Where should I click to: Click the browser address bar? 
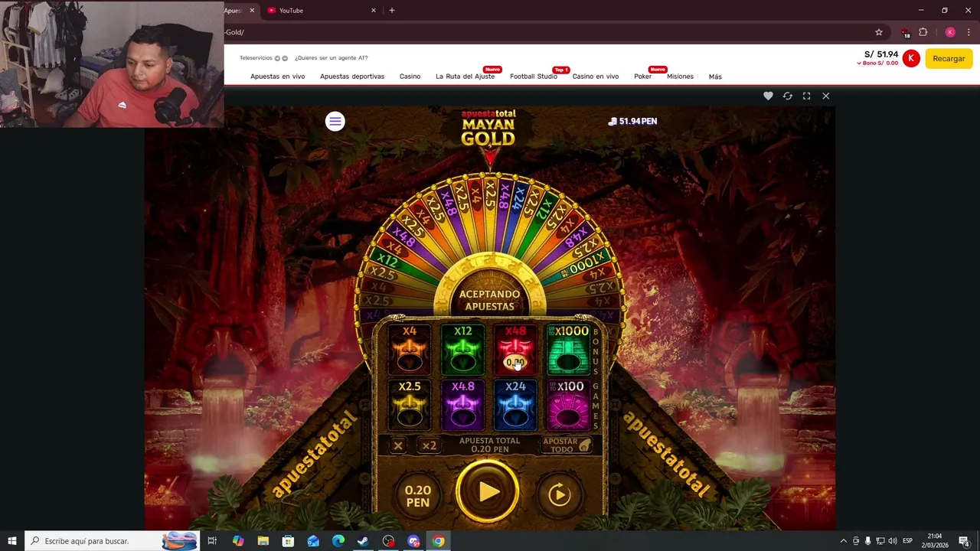click(x=547, y=32)
